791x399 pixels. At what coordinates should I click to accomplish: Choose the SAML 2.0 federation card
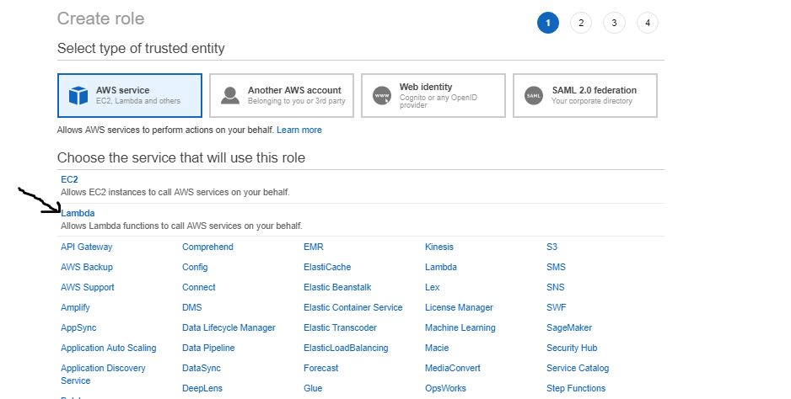[585, 95]
